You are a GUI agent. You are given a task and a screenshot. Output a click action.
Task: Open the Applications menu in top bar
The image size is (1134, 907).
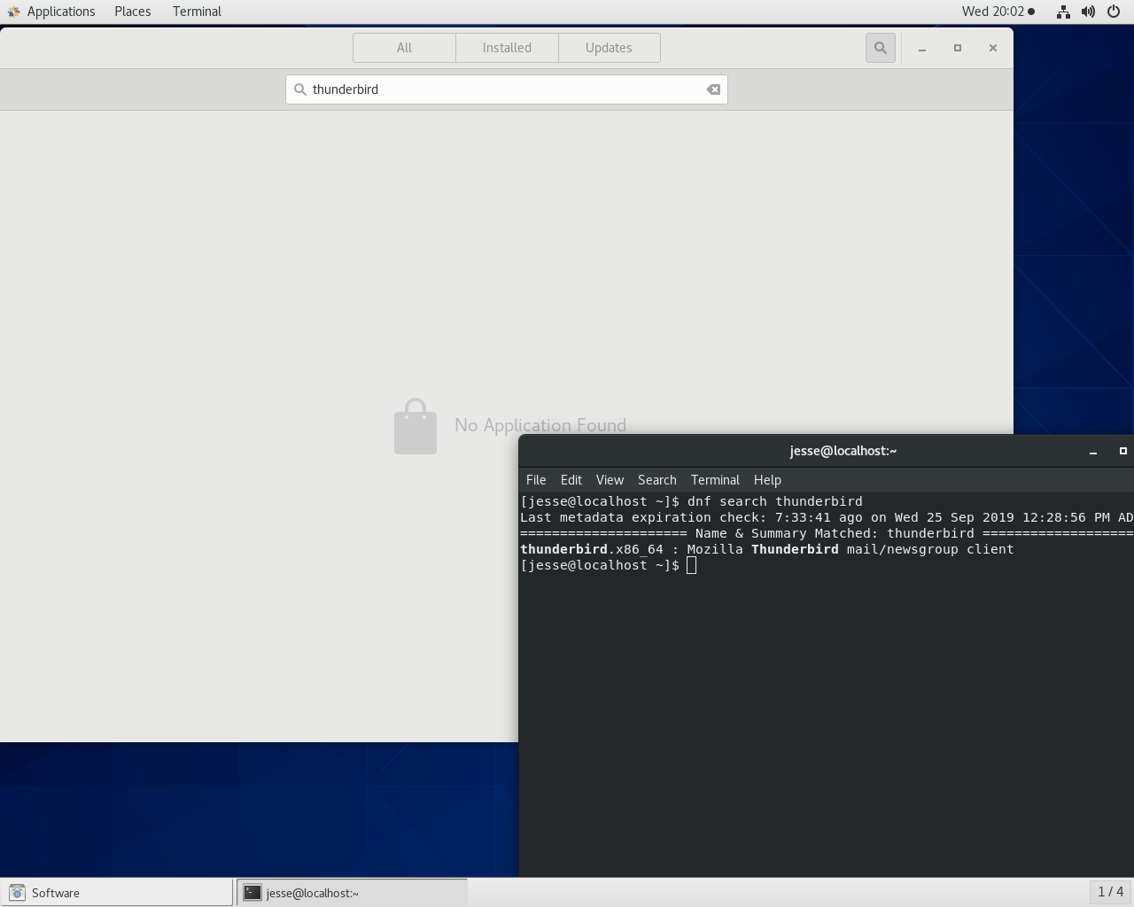coord(61,12)
